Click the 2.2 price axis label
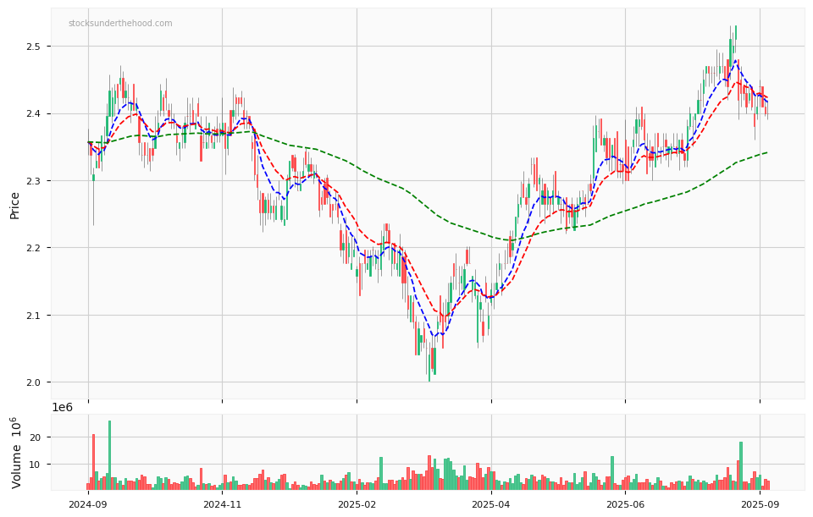 pyautogui.click(x=31, y=248)
